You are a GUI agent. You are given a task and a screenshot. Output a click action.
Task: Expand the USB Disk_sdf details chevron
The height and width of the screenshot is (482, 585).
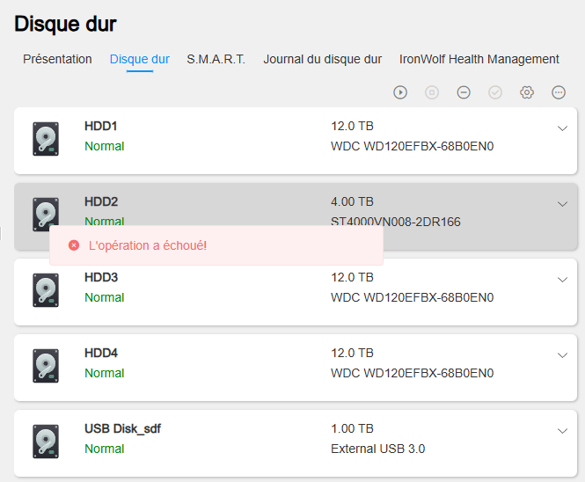tap(562, 431)
